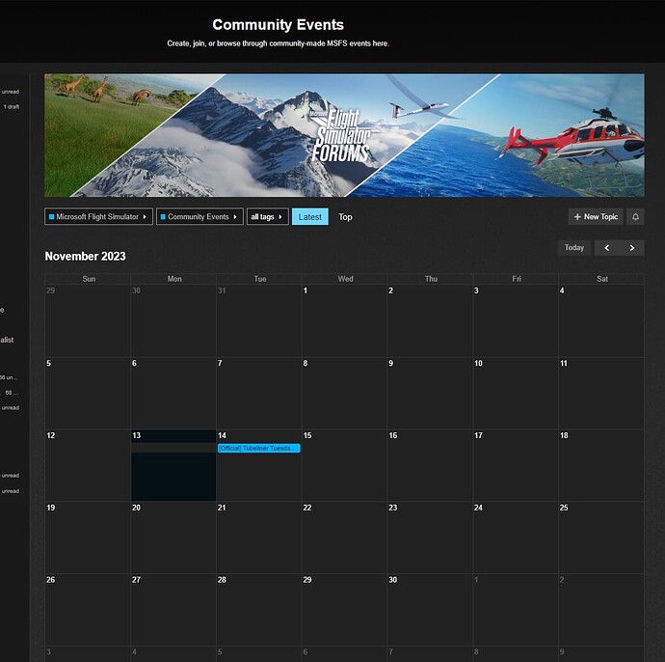665x662 pixels.
Task: Click the Community Events page title
Action: pos(279,25)
